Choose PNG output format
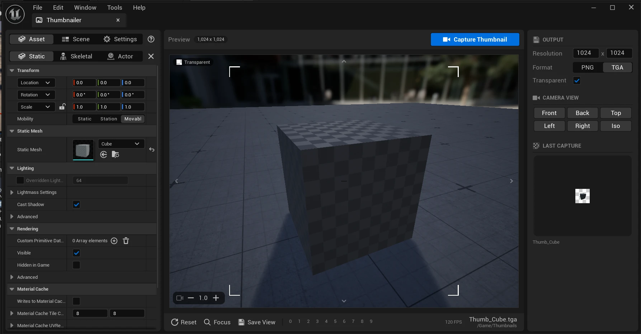The height and width of the screenshot is (334, 641). [588, 67]
